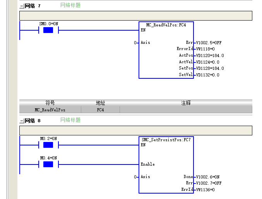
Task: Click the network 7 comment field
Action: [x=136, y=16]
